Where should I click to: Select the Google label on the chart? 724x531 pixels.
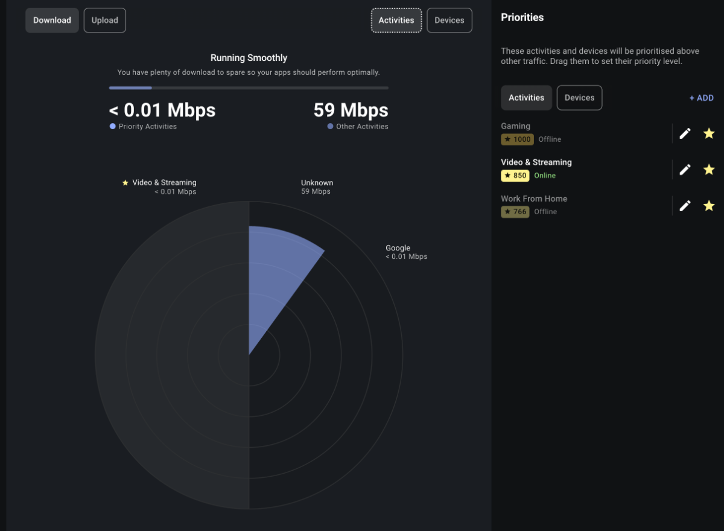pos(398,248)
